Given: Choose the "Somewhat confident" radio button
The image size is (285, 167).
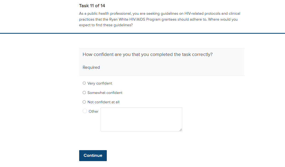Looking at the screenshot, I should (x=84, y=93).
